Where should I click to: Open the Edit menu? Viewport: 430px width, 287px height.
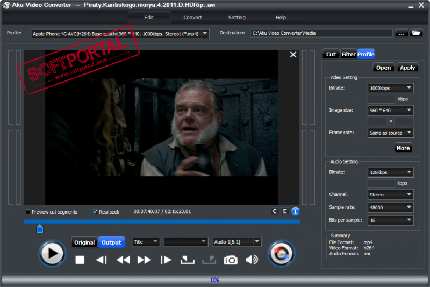(149, 18)
